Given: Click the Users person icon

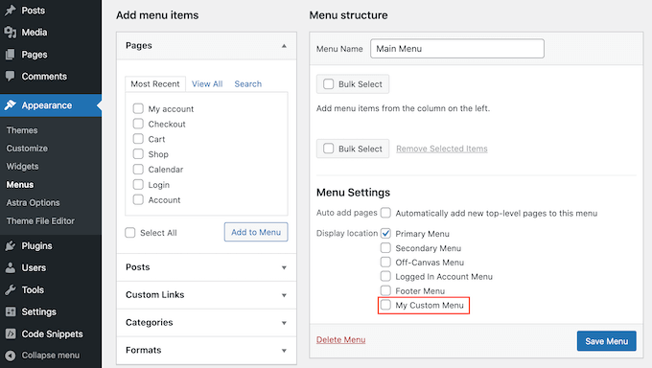Looking at the screenshot, I should pyautogui.click(x=11, y=267).
